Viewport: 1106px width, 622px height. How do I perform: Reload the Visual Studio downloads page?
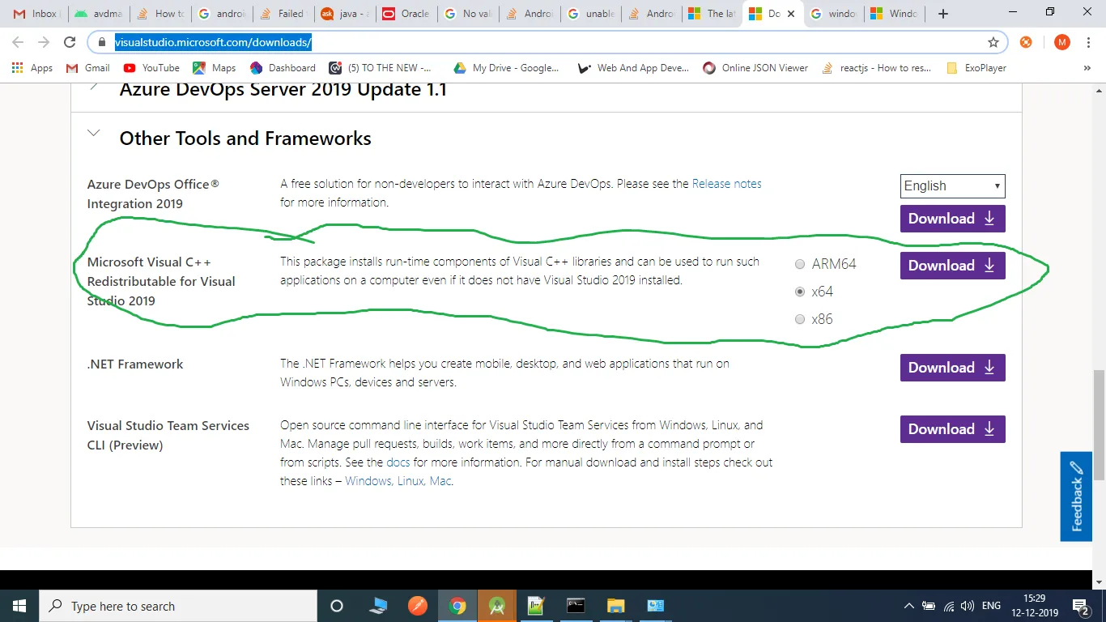[x=70, y=42]
